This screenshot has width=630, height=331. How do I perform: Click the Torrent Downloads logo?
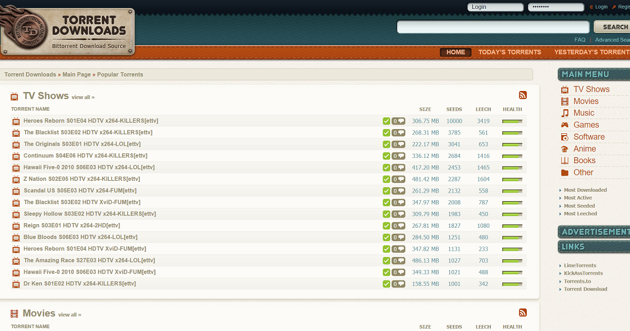[66, 31]
